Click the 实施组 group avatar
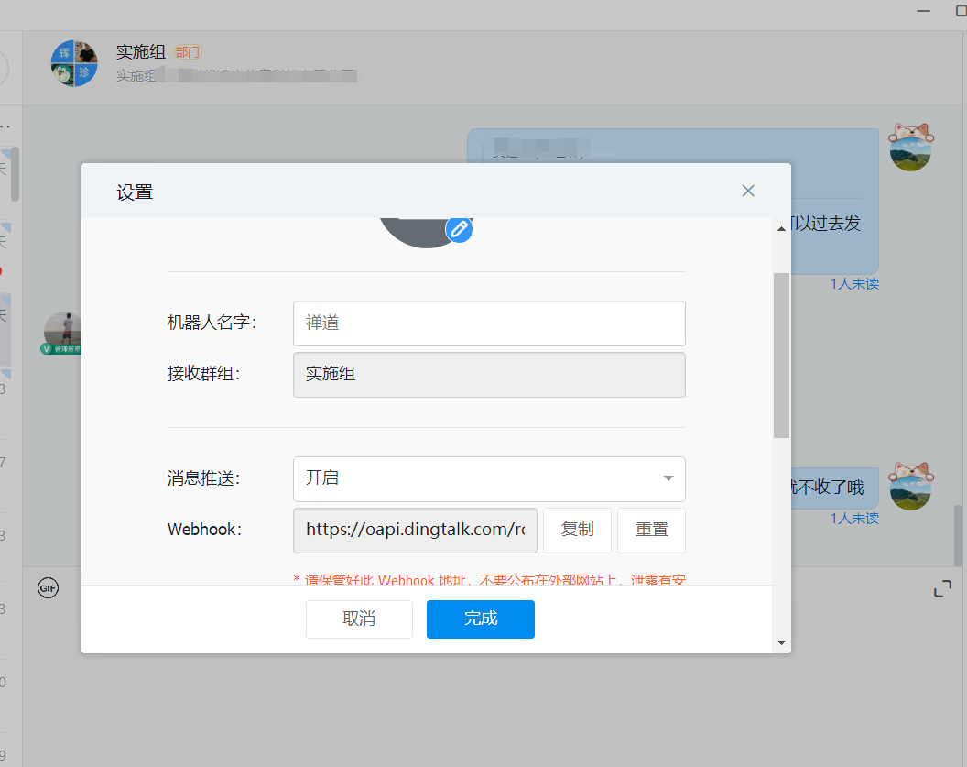The width and height of the screenshot is (967, 767). click(74, 63)
